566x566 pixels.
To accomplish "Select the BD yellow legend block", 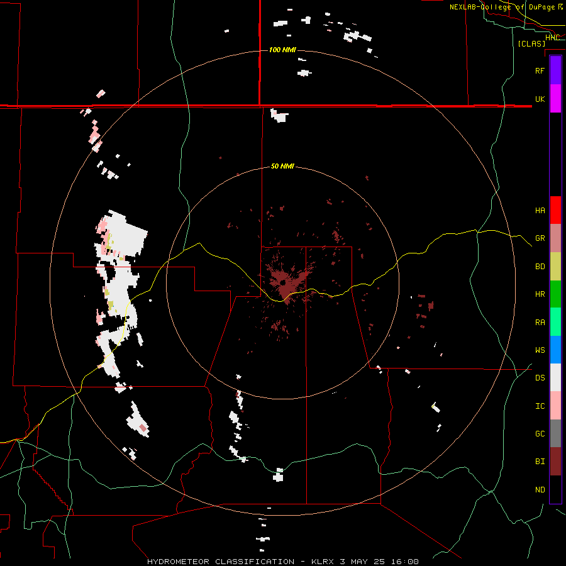I will pos(555,267).
